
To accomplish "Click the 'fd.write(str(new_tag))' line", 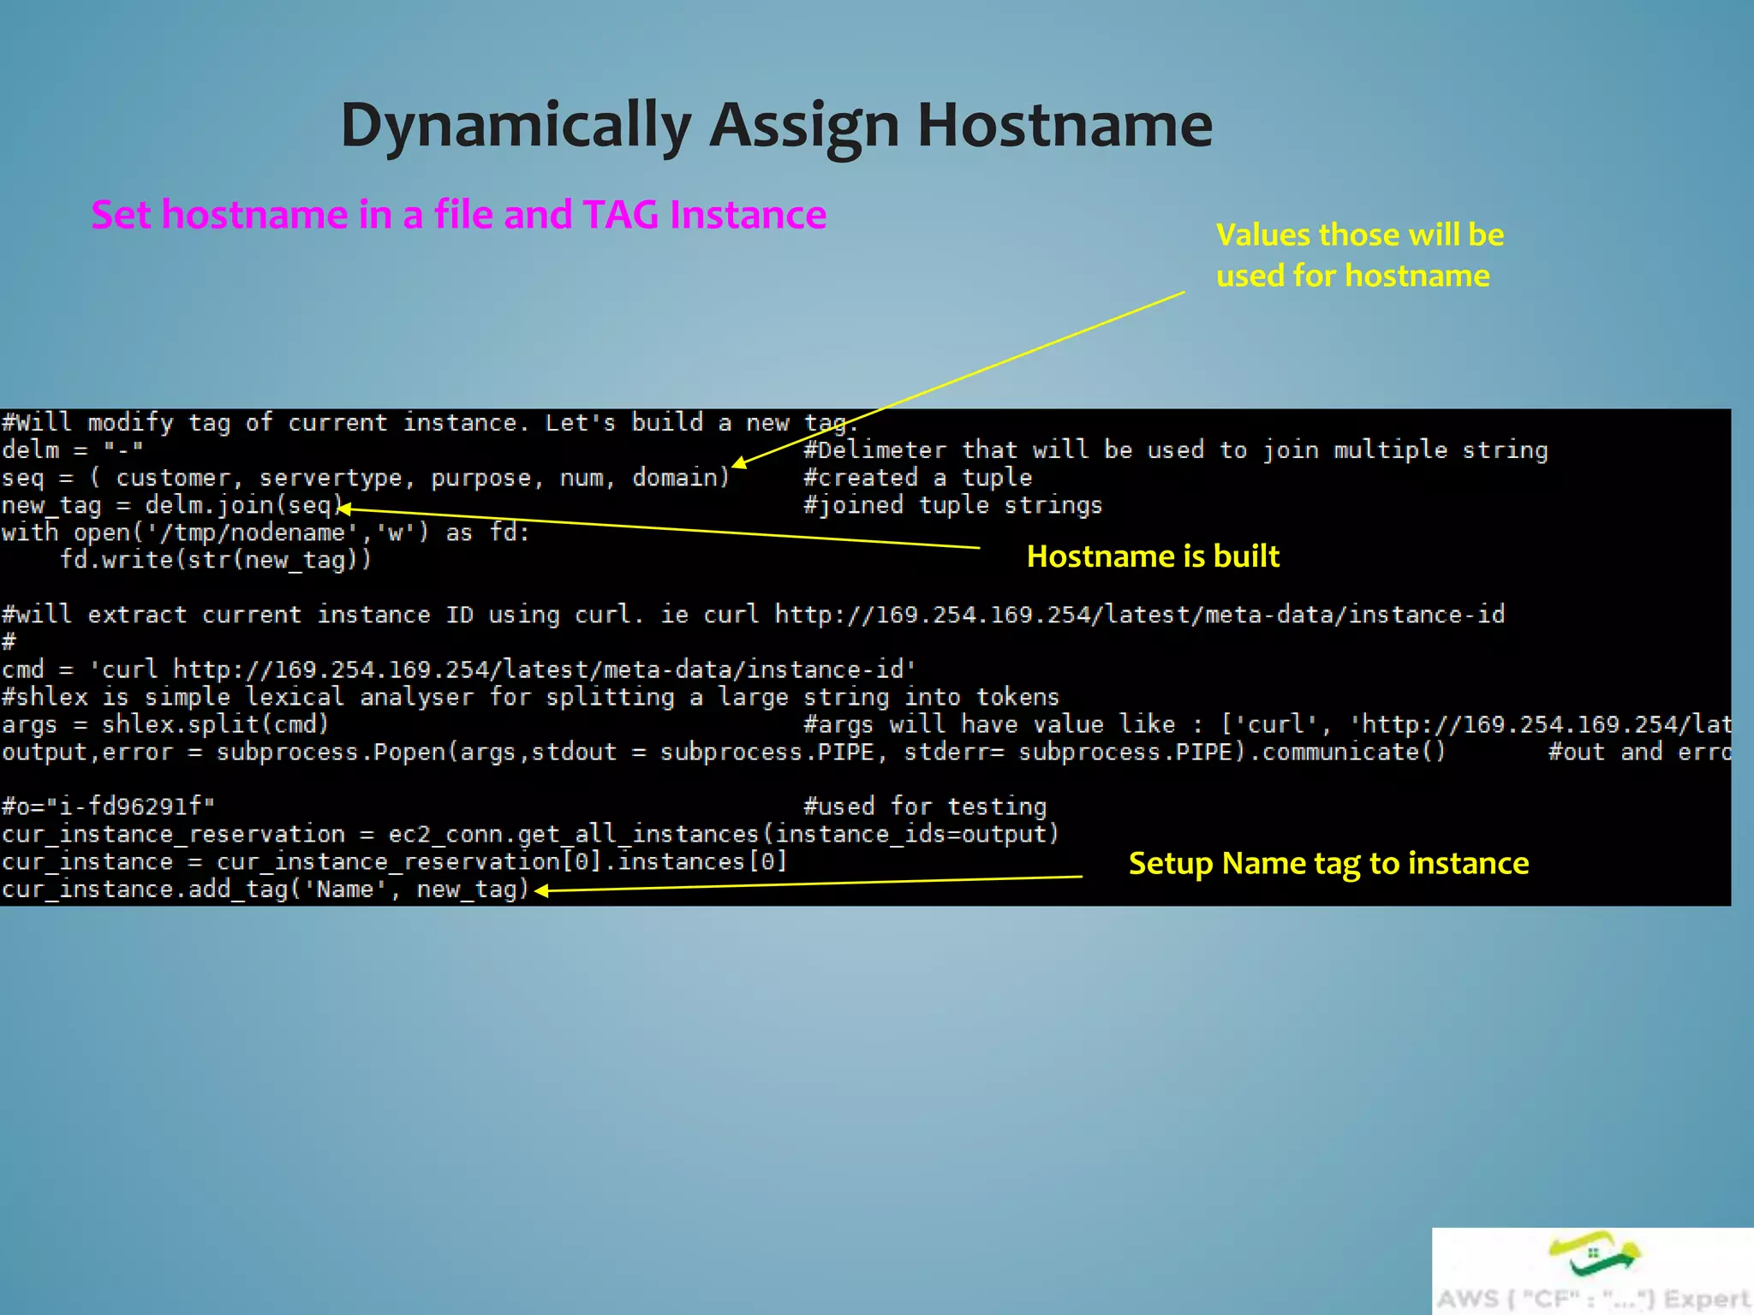I will 216,560.
